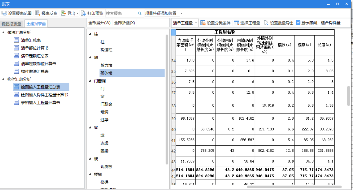Click the 外墙外侧钢丝网片总长度(m) column header

click(x=205, y=45)
